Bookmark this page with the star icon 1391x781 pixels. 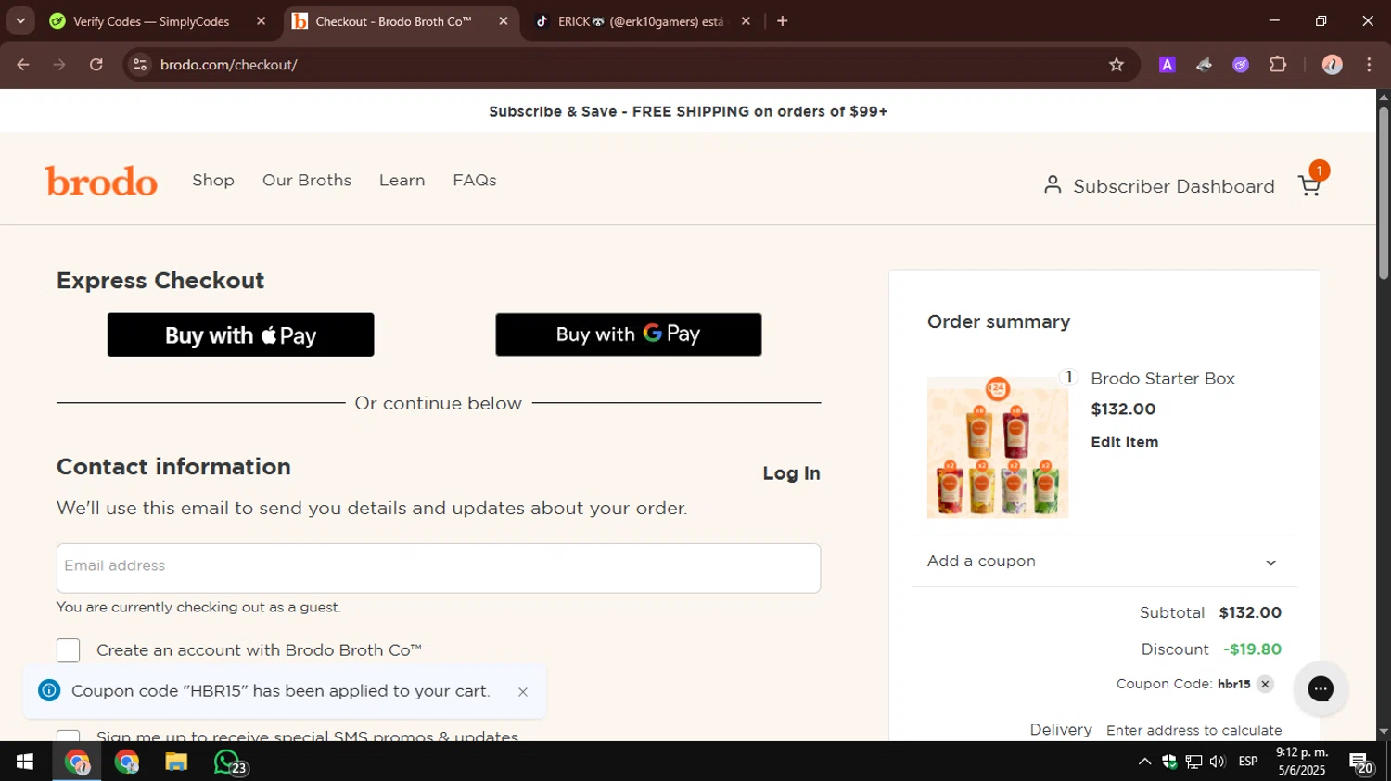pyautogui.click(x=1117, y=65)
